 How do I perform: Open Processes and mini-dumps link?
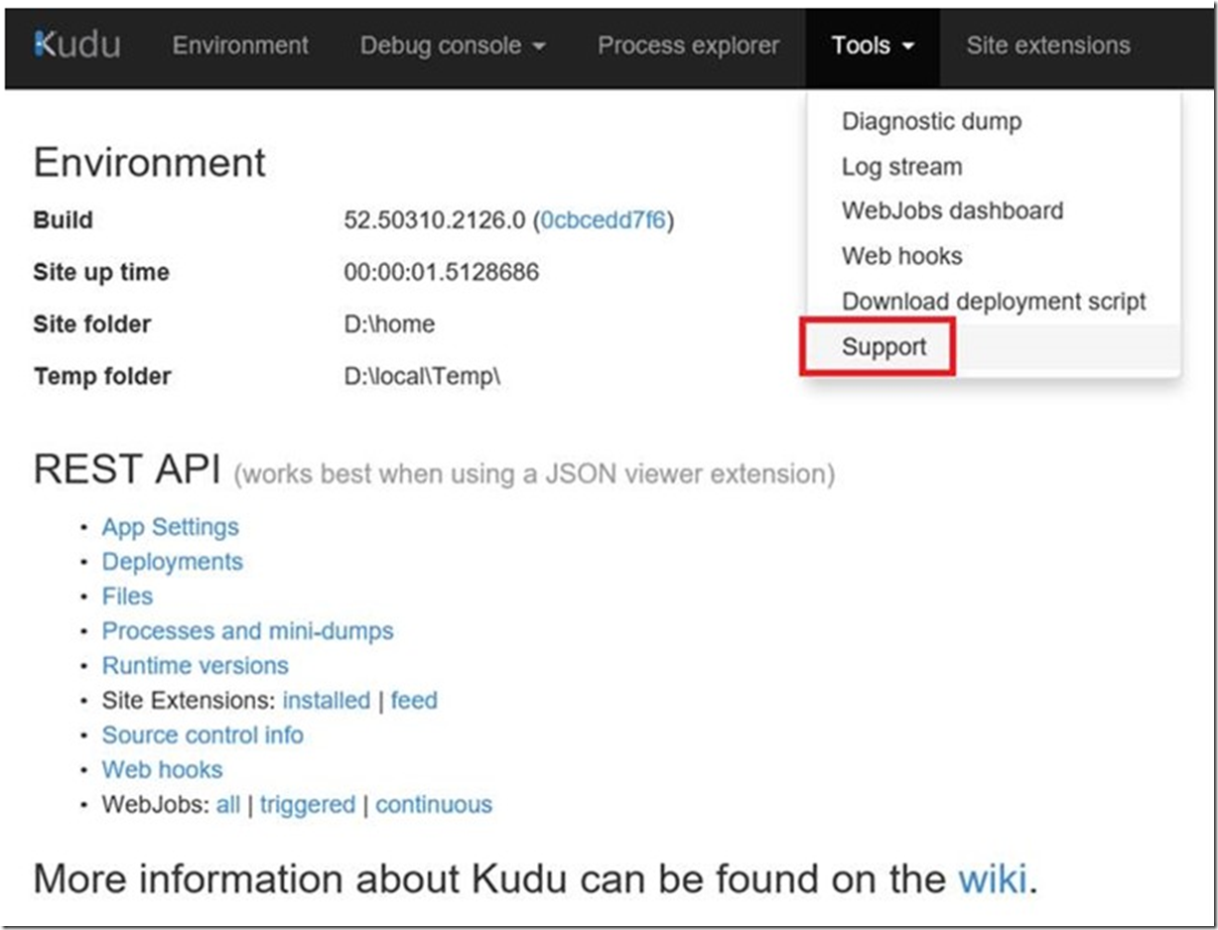pyautogui.click(x=247, y=631)
